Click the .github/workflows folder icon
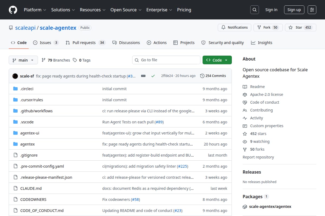The image size is (325, 216). [15, 111]
